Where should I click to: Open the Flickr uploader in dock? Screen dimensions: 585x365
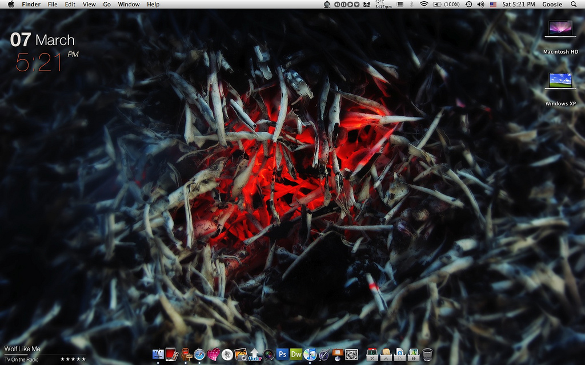click(255, 354)
